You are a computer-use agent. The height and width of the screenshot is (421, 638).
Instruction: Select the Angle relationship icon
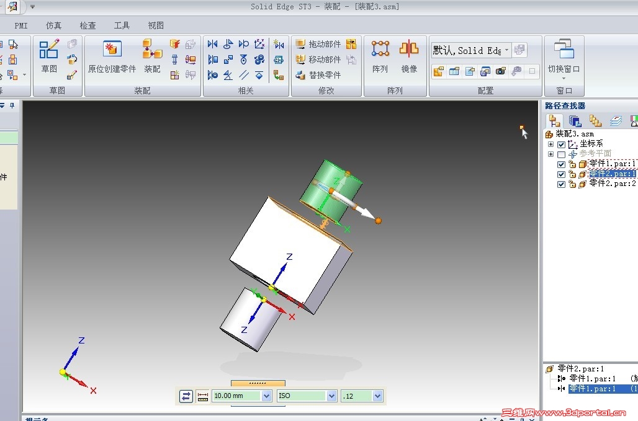tap(228, 75)
